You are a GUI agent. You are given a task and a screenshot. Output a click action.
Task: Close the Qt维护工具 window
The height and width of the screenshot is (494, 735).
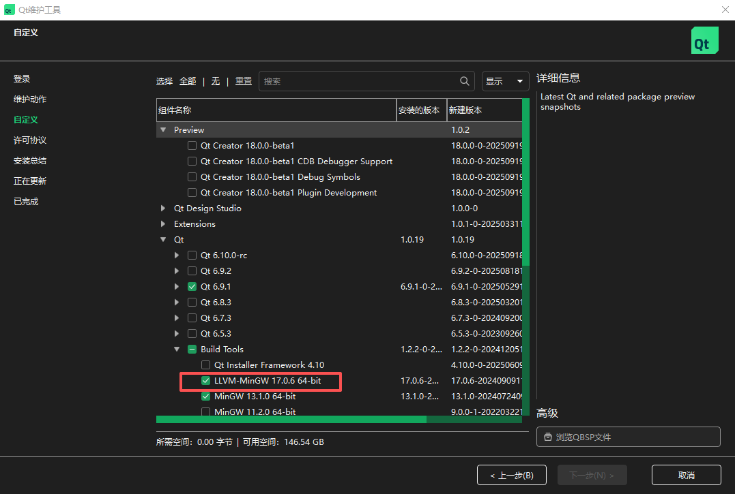point(725,10)
